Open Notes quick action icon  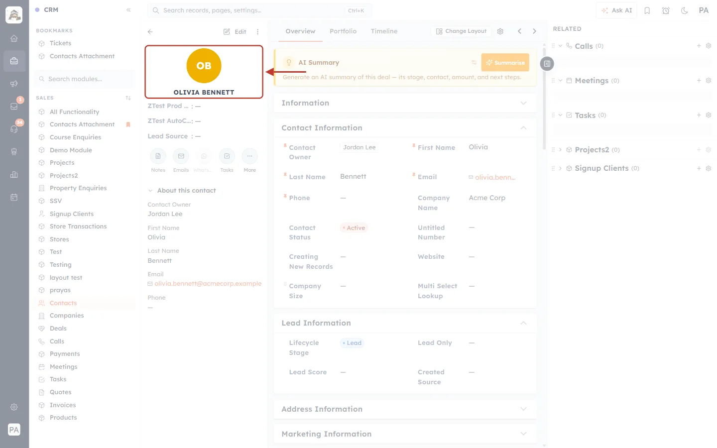(x=158, y=156)
